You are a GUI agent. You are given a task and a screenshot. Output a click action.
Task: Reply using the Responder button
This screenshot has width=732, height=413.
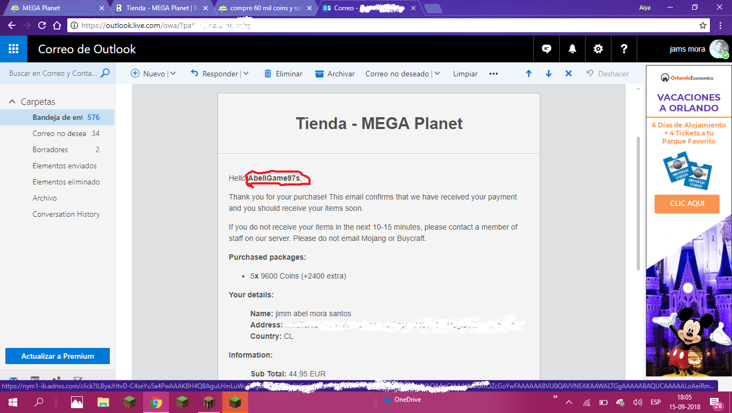pos(214,74)
